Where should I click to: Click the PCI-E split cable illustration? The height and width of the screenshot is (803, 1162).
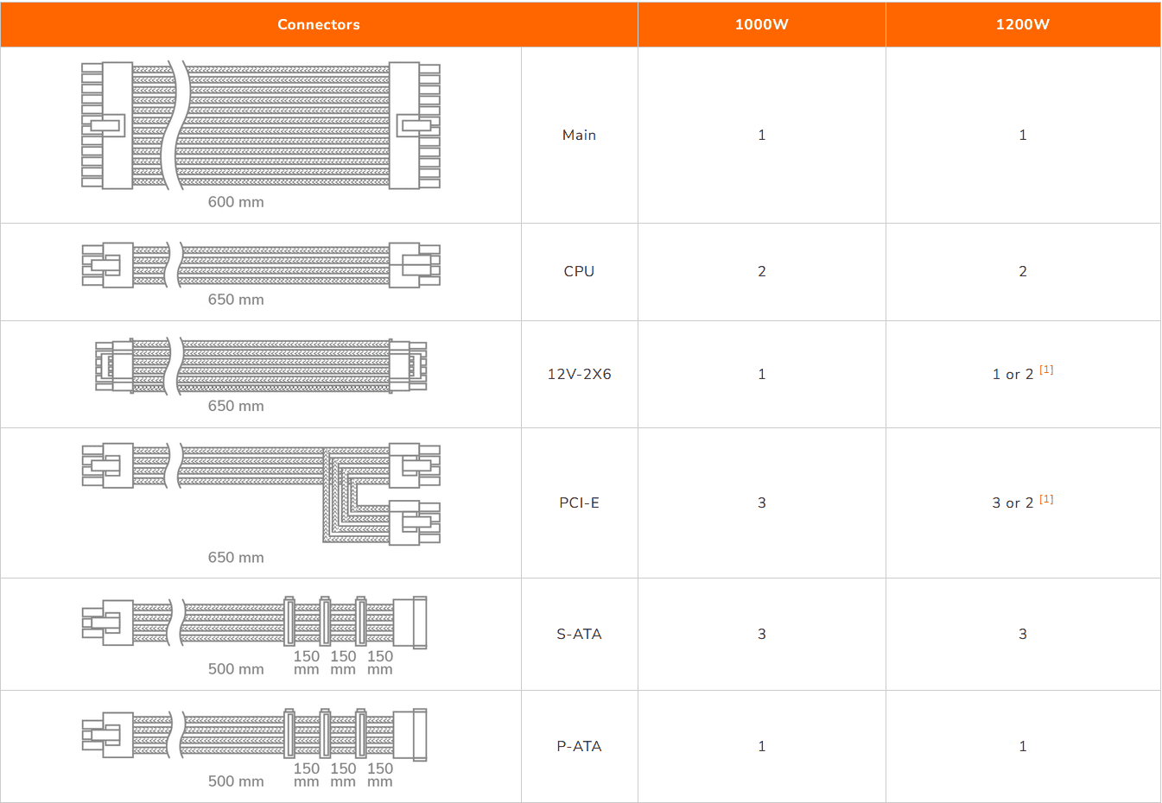(260, 493)
